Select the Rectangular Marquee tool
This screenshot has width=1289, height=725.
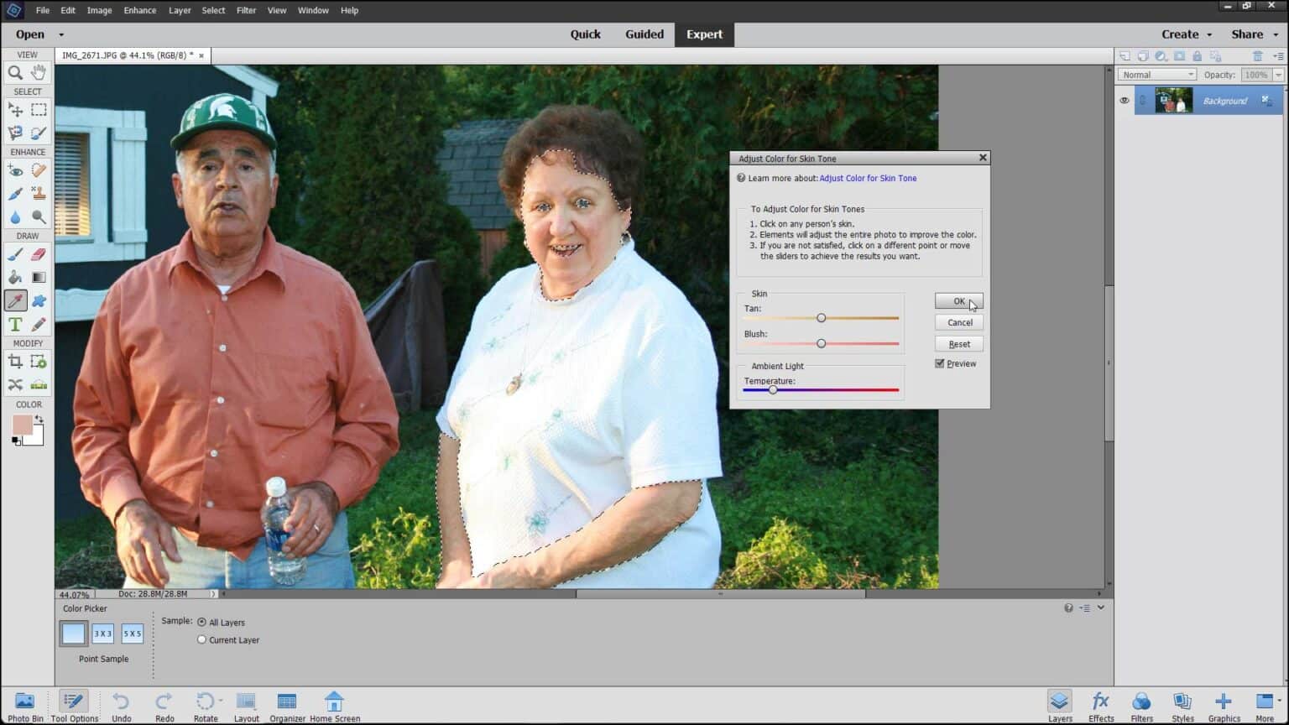39,109
